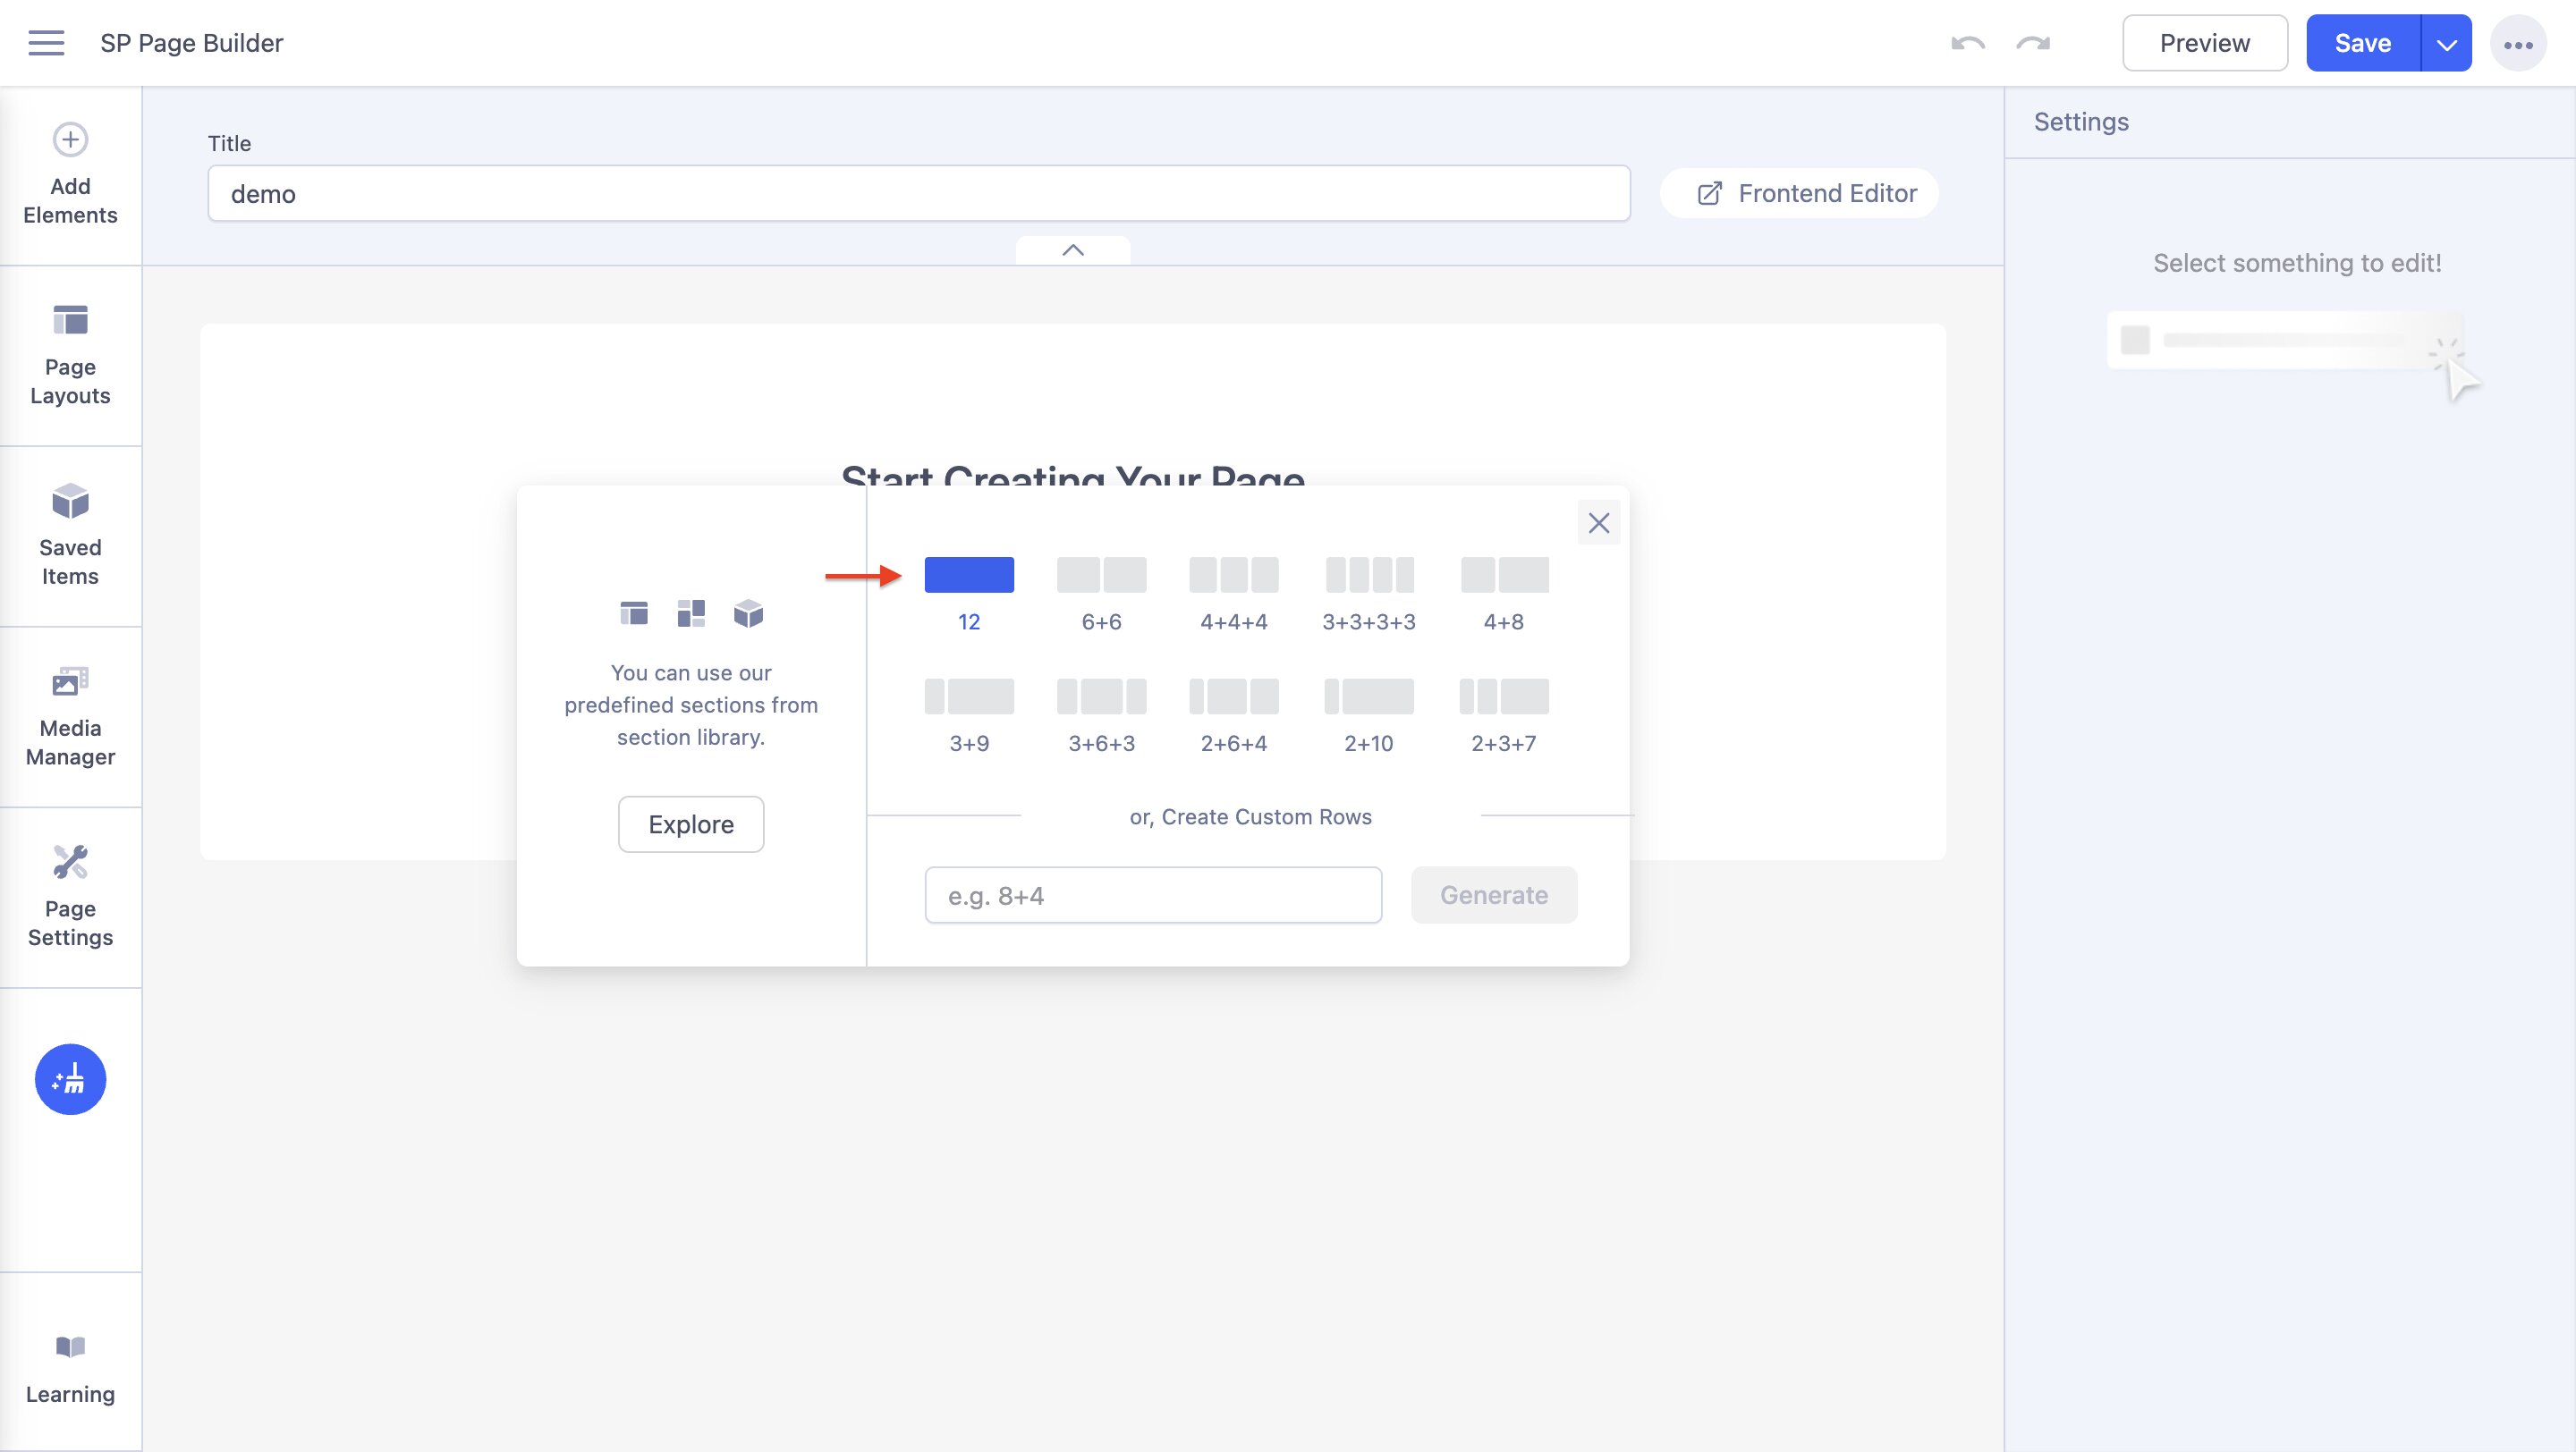Click the Add Elements plus icon
Viewport: 2576px width, 1452px height.
(70, 139)
